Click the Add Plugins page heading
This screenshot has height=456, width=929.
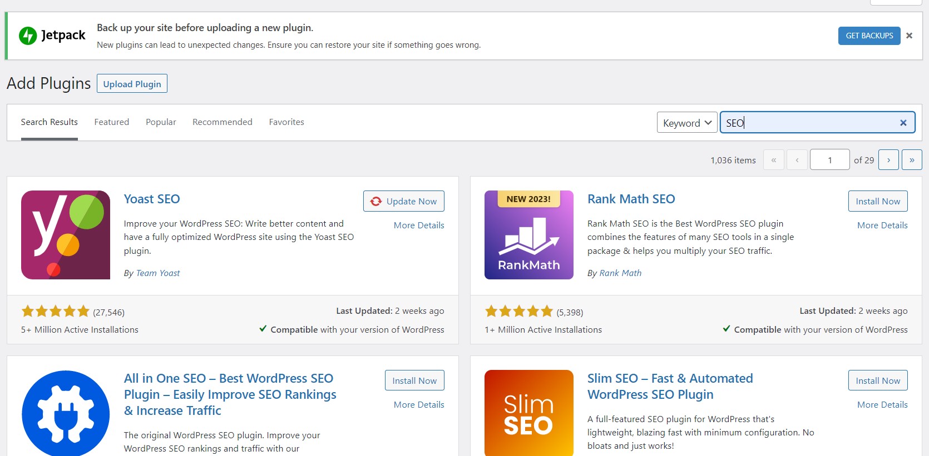(x=49, y=83)
